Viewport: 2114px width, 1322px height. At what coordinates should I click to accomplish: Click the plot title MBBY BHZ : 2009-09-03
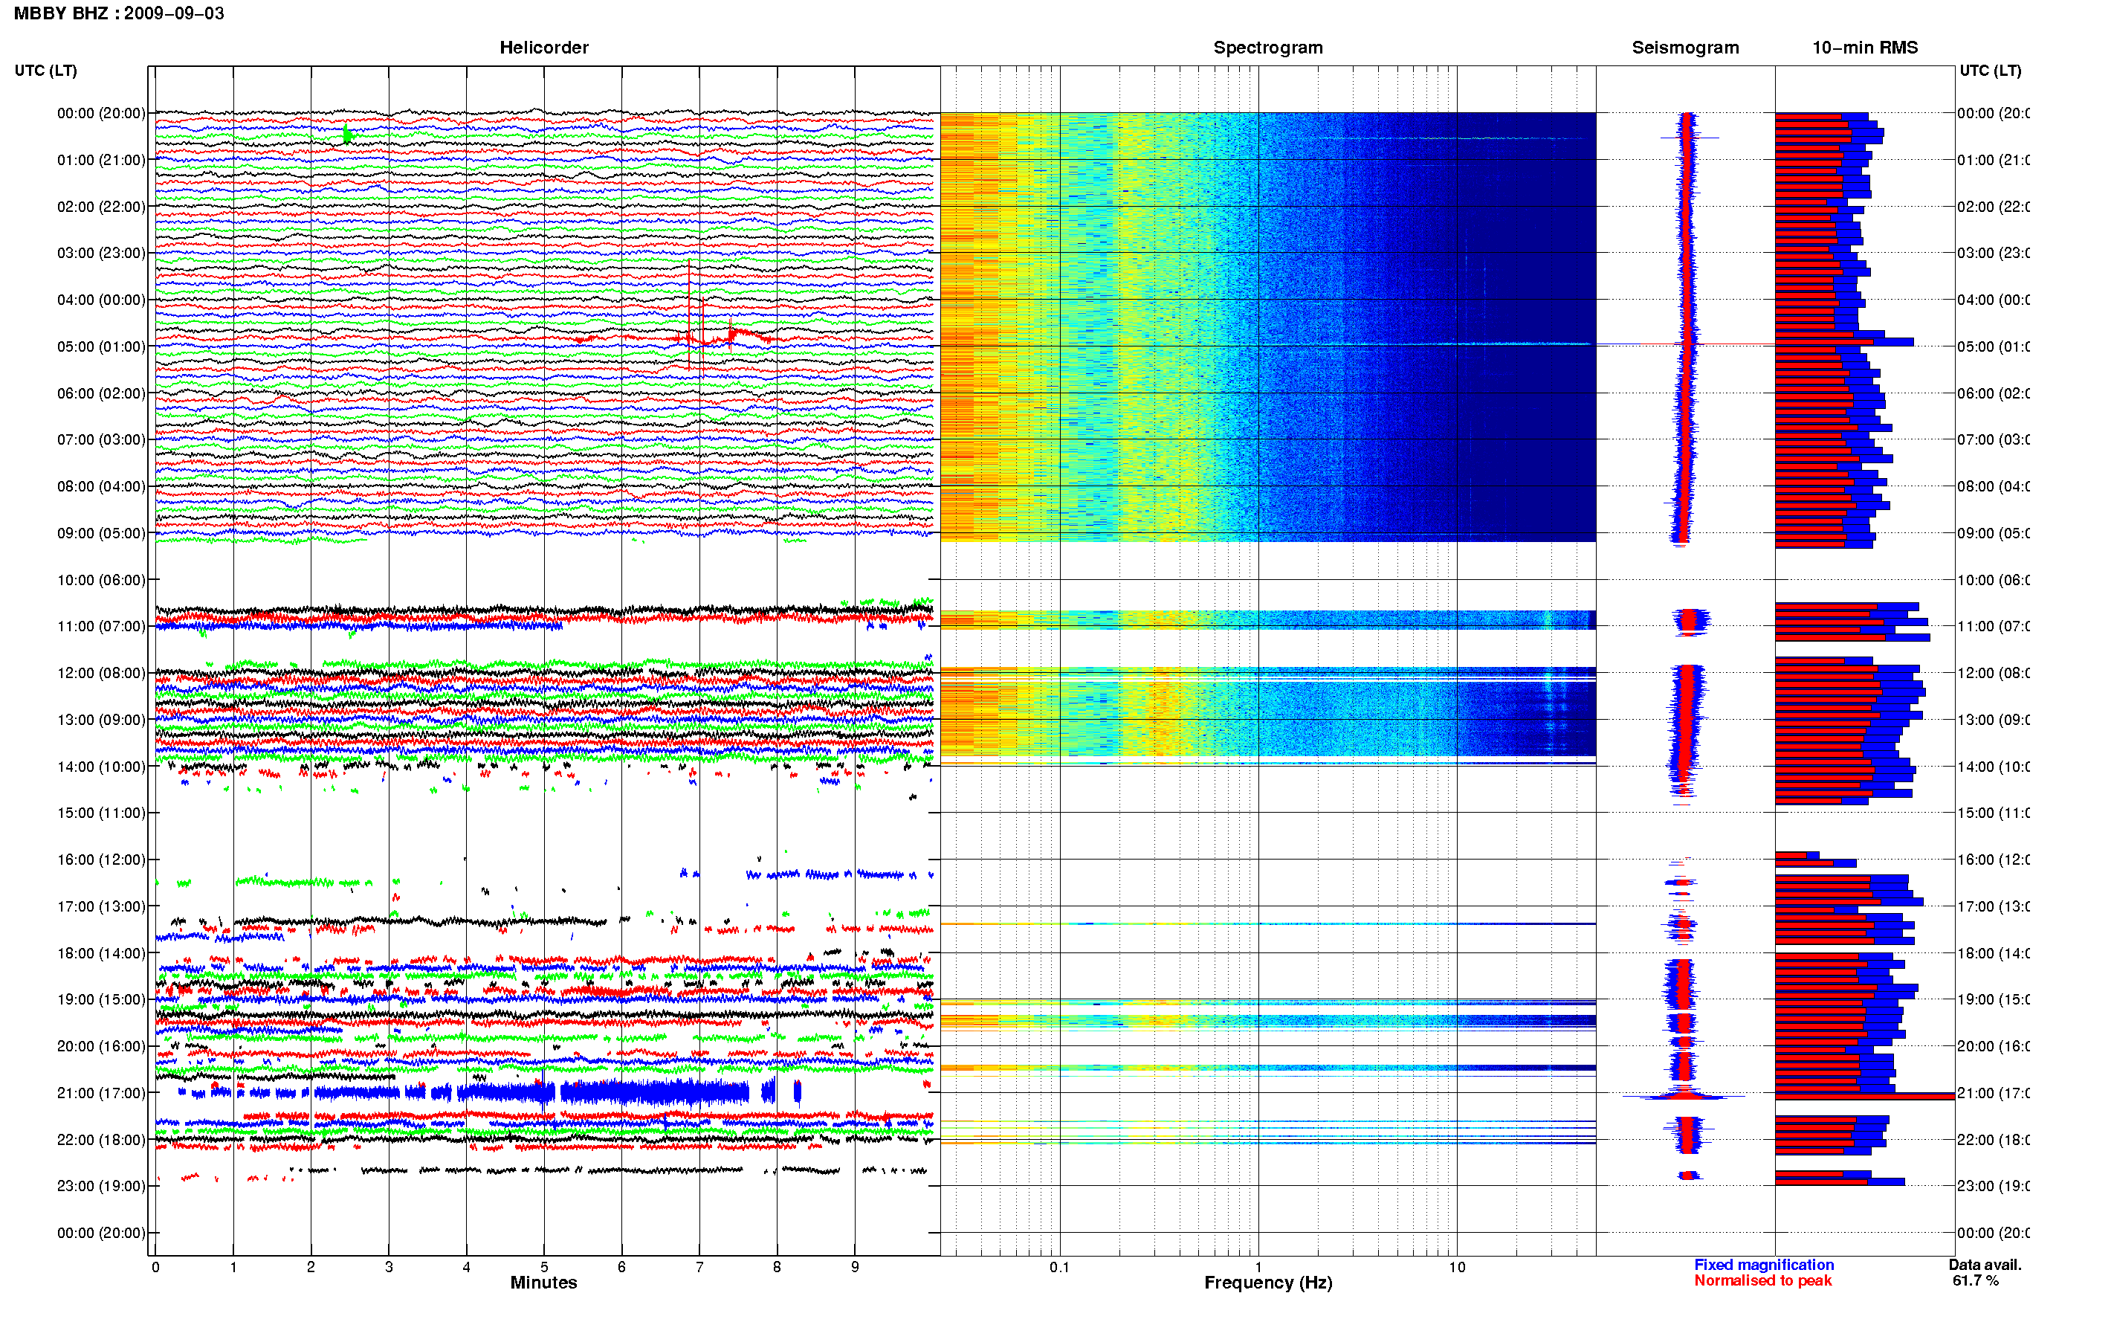(119, 13)
